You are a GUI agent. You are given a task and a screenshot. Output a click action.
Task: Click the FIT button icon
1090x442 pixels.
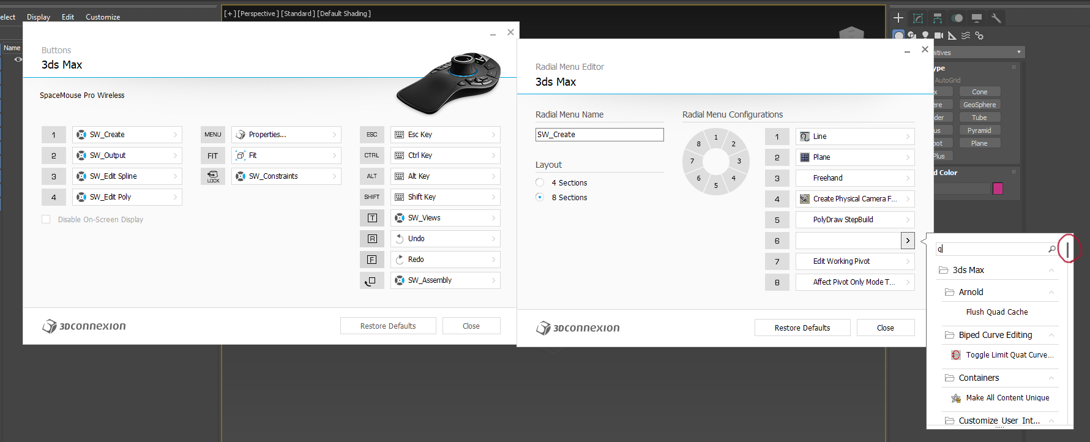coord(212,155)
